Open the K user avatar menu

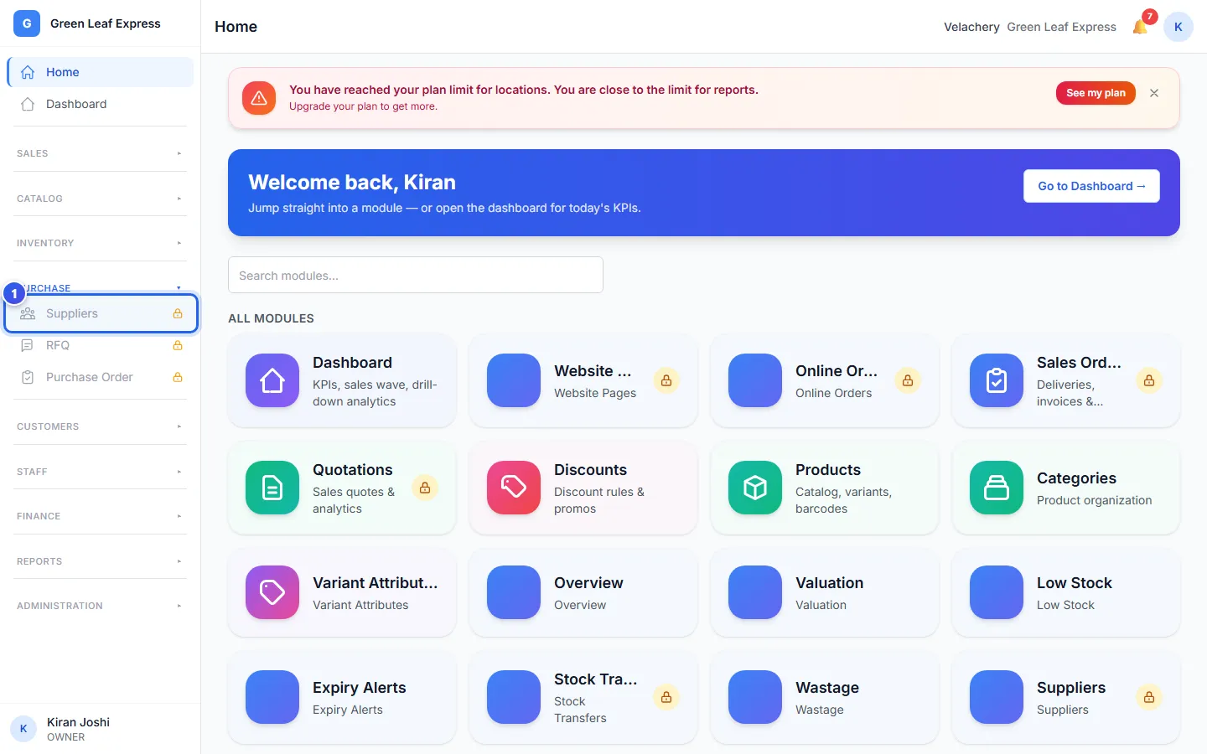(1178, 27)
